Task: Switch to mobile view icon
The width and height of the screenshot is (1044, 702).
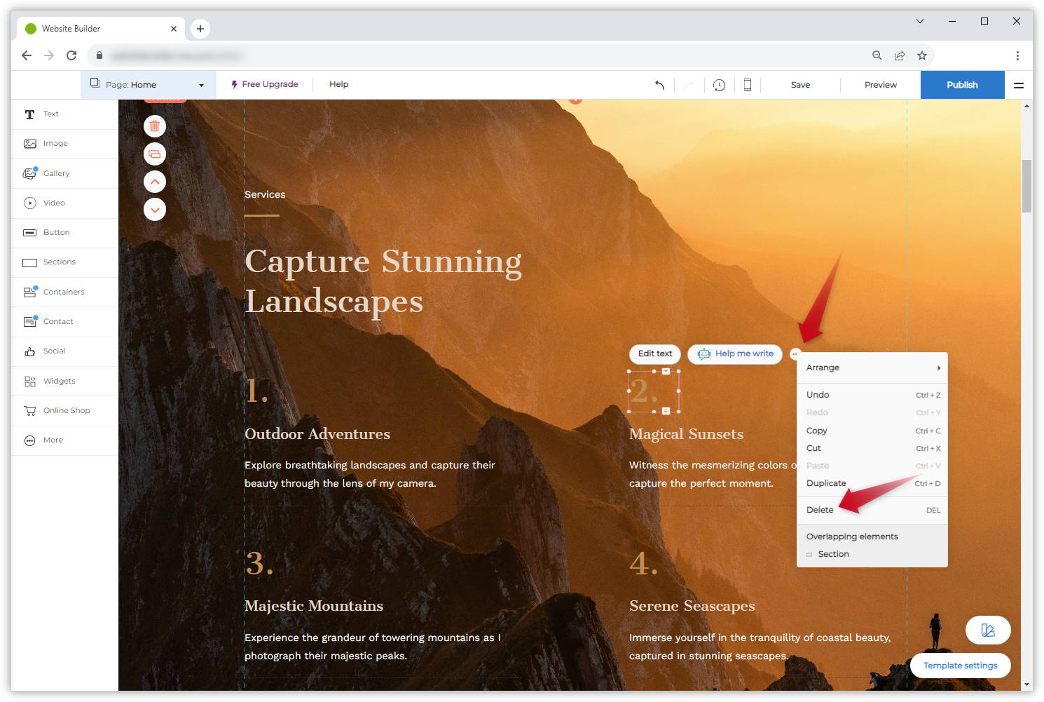Action: [x=747, y=85]
